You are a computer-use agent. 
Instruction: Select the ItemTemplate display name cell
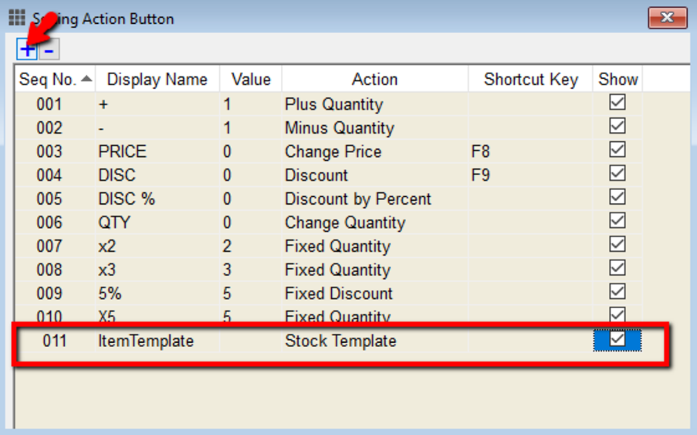point(146,341)
